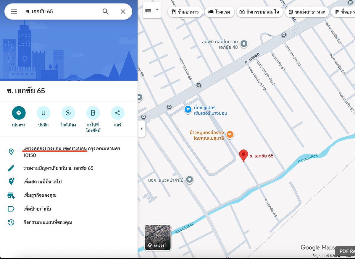
Task: Click ซอย เอกชัย 61/2 street label
Action: [x=257, y=78]
